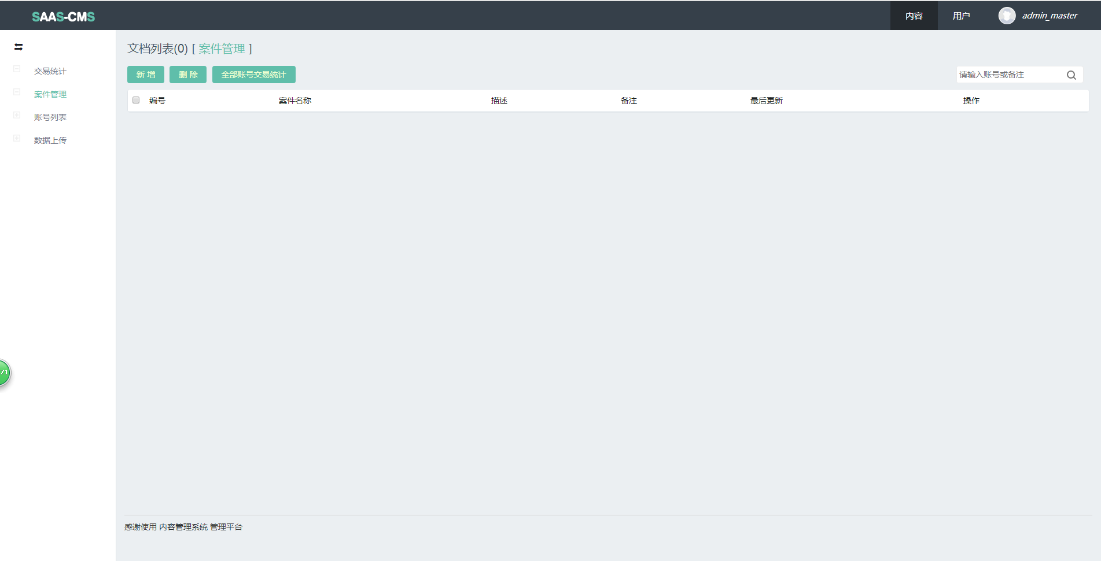
Task: Open 全部账号交易统计 statistics
Action: click(253, 75)
